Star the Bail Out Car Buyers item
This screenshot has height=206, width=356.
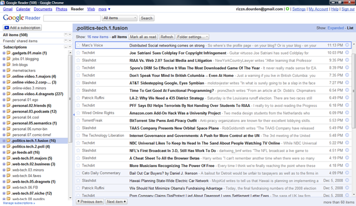pos(78,173)
